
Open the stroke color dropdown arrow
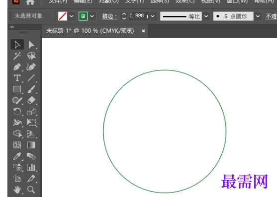[x=92, y=16]
